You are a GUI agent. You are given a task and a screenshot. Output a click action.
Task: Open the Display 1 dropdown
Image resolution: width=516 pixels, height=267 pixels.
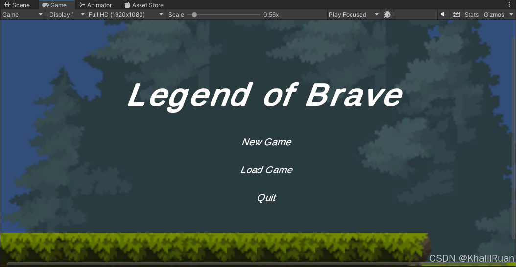[x=66, y=15]
